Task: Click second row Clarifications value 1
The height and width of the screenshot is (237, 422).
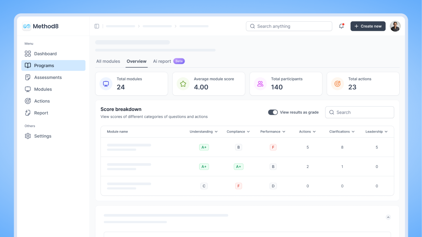Action: pyautogui.click(x=342, y=167)
